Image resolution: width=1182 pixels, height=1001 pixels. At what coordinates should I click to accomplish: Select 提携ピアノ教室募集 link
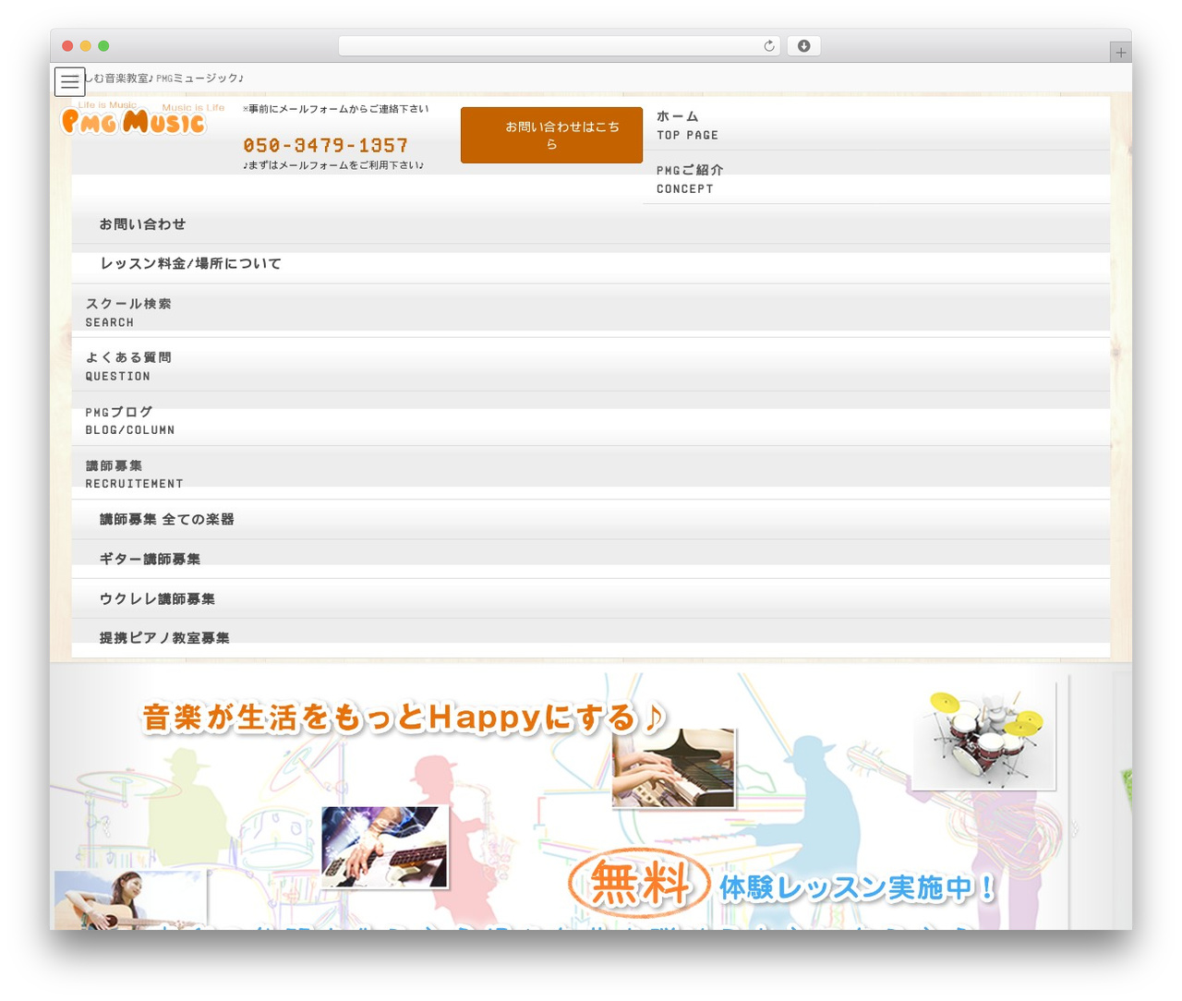point(591,638)
